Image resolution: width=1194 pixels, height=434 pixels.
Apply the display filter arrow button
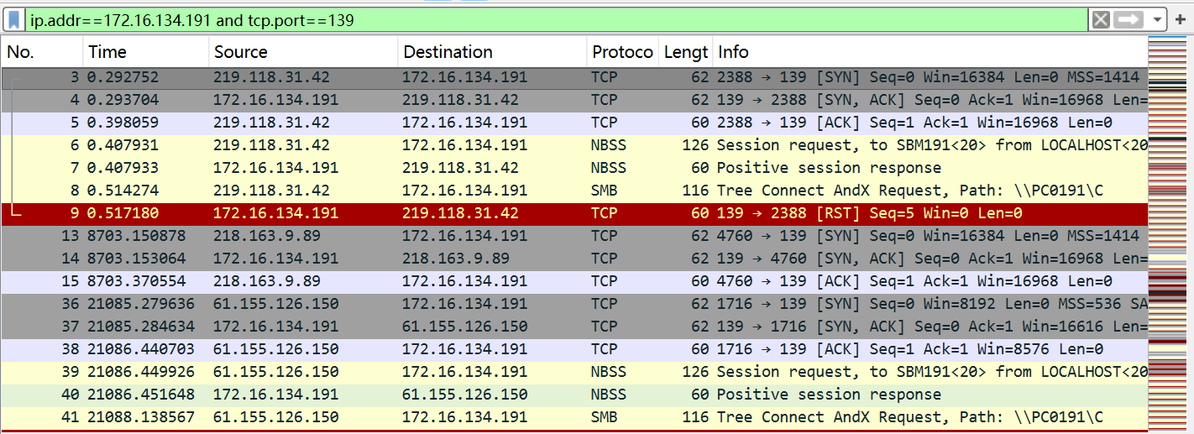(1129, 19)
